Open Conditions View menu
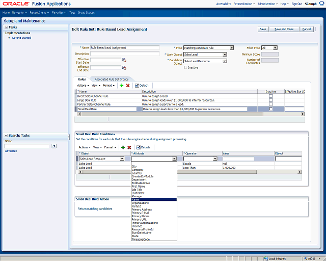 click(97, 147)
